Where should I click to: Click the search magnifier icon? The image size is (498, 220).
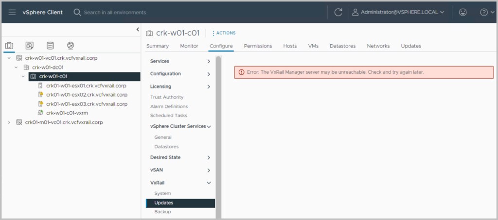pyautogui.click(x=77, y=12)
